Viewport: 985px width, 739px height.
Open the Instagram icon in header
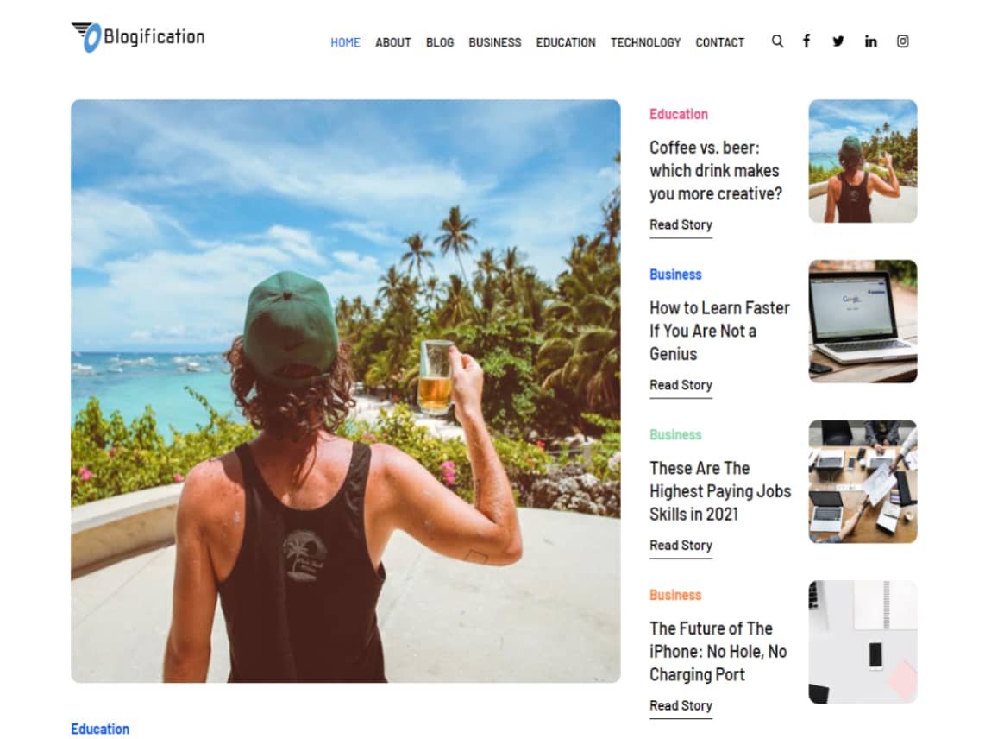pos(903,41)
